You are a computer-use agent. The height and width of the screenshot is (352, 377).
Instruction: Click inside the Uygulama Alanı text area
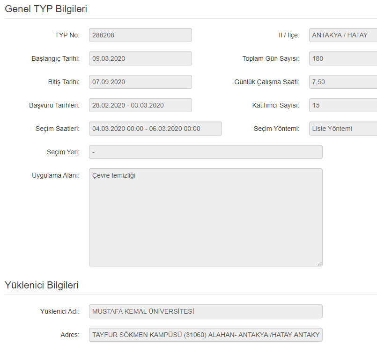click(x=206, y=217)
